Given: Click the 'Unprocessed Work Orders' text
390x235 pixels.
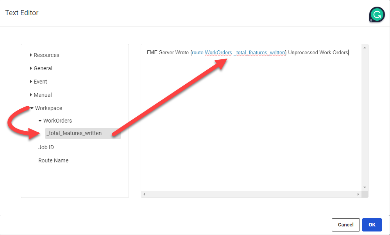Looking at the screenshot, I should click(318, 53).
